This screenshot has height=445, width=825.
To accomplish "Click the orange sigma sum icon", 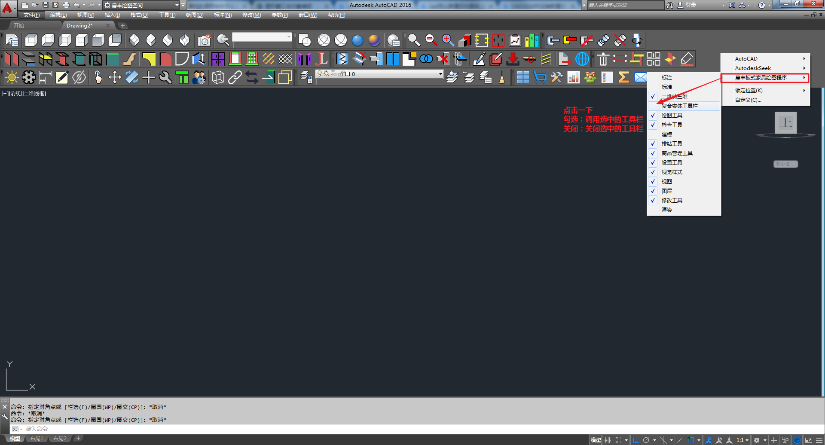I will coord(623,77).
